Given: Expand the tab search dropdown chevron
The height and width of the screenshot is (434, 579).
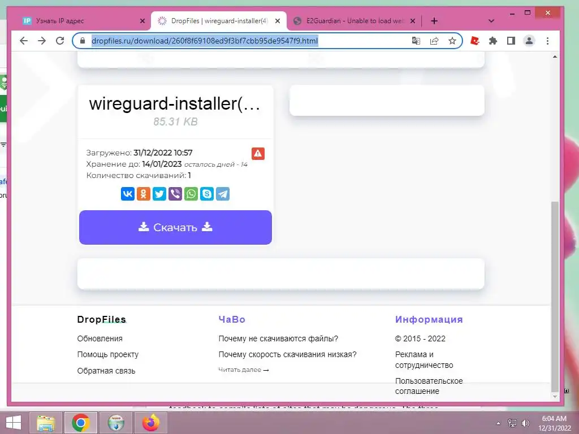Looking at the screenshot, I should 491,21.
